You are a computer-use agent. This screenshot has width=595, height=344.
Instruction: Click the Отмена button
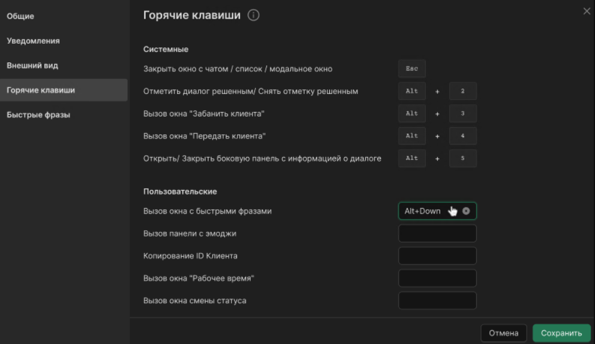coord(503,333)
